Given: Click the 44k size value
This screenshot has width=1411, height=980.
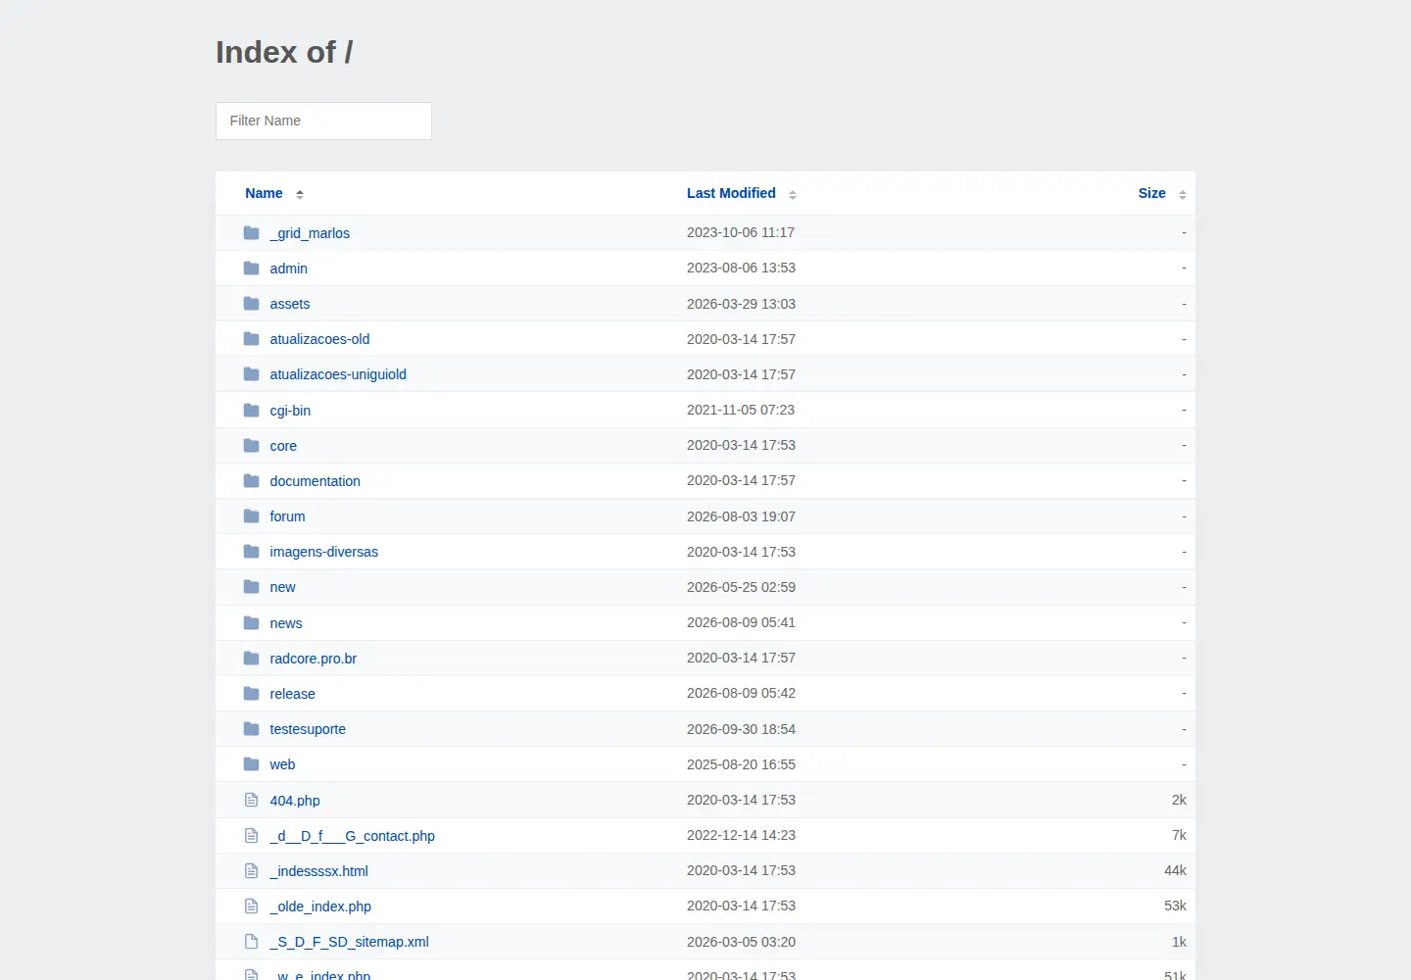Looking at the screenshot, I should coord(1175,870).
